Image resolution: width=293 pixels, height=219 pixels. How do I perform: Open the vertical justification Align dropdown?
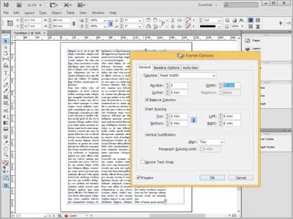[211, 142]
